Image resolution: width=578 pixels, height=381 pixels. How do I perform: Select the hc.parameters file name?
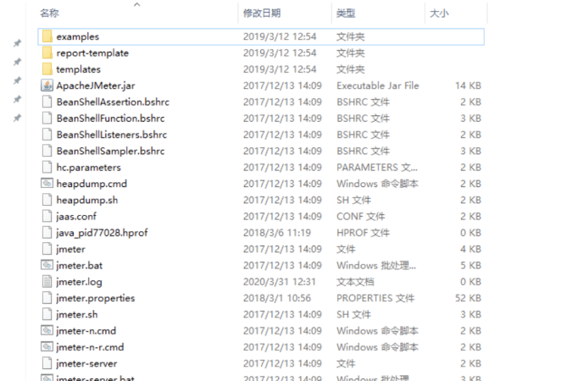(88, 168)
